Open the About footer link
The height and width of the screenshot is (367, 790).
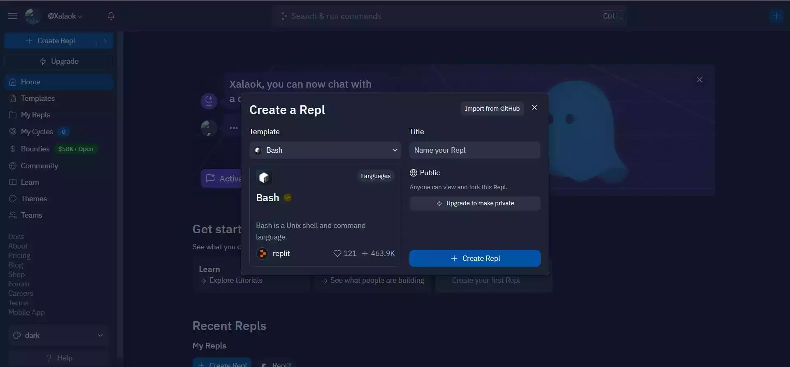click(18, 246)
